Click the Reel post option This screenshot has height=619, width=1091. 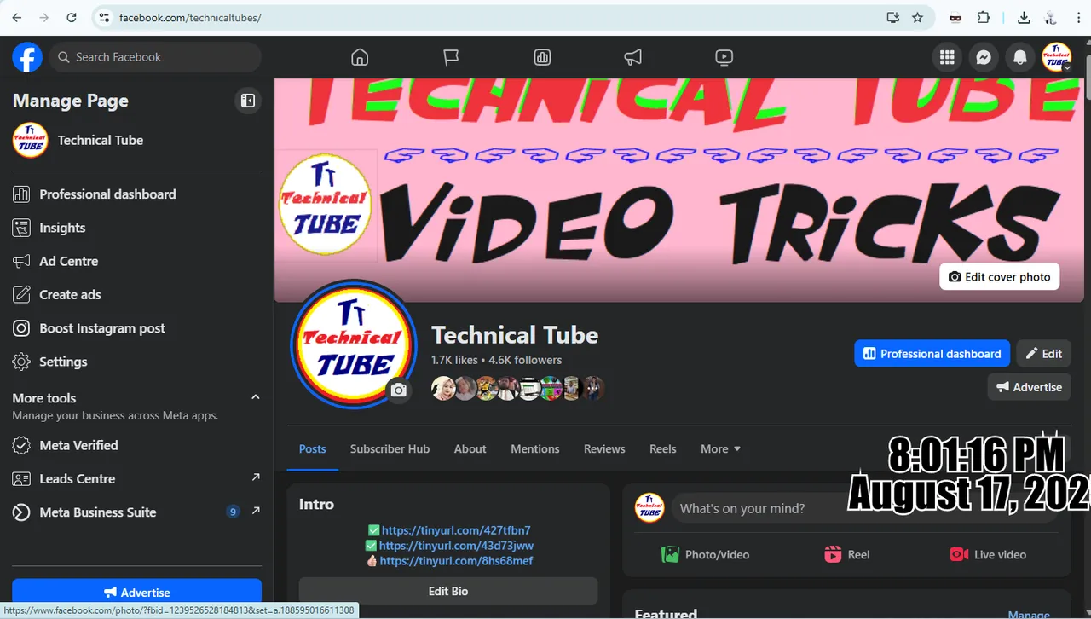pos(846,554)
